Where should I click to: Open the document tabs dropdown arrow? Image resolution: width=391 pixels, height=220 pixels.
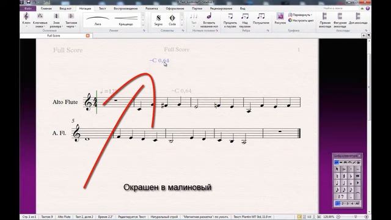pyautogui.click(x=368, y=35)
